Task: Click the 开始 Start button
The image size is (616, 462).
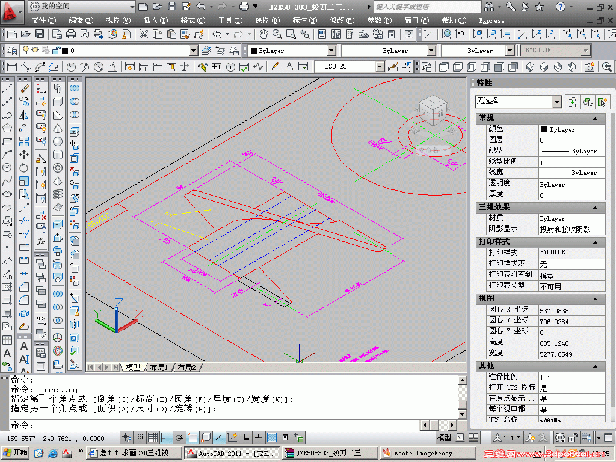Action: click(15, 452)
